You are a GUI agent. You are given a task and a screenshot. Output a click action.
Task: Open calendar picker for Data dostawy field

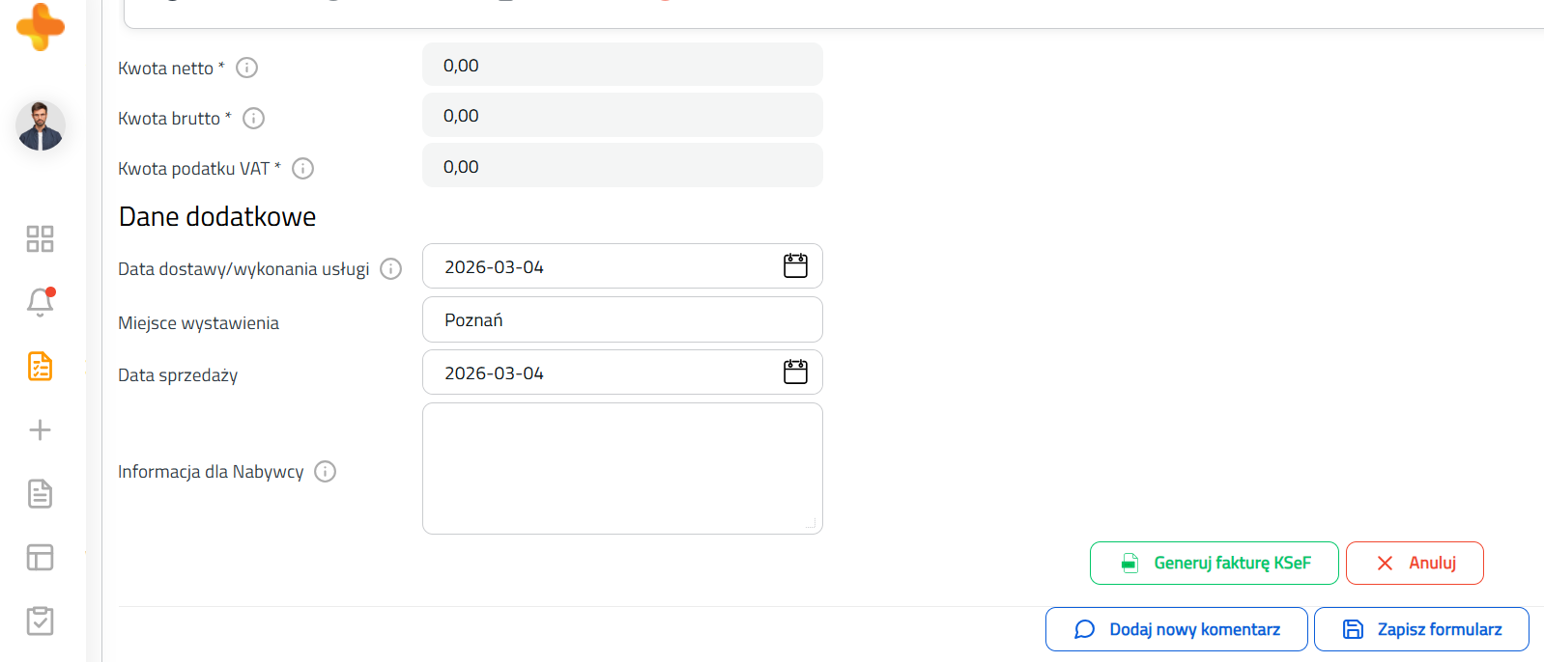795,266
